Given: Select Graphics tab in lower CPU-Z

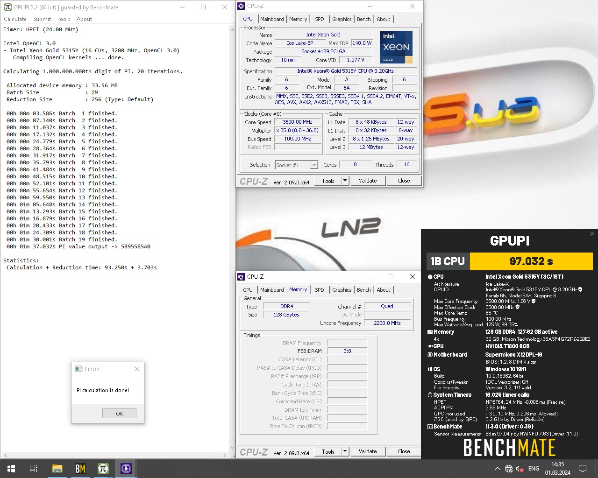Looking at the screenshot, I should click(342, 290).
